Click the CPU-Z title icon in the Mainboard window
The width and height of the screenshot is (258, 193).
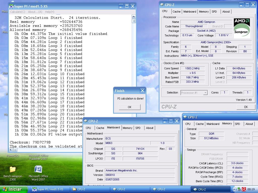86,121
